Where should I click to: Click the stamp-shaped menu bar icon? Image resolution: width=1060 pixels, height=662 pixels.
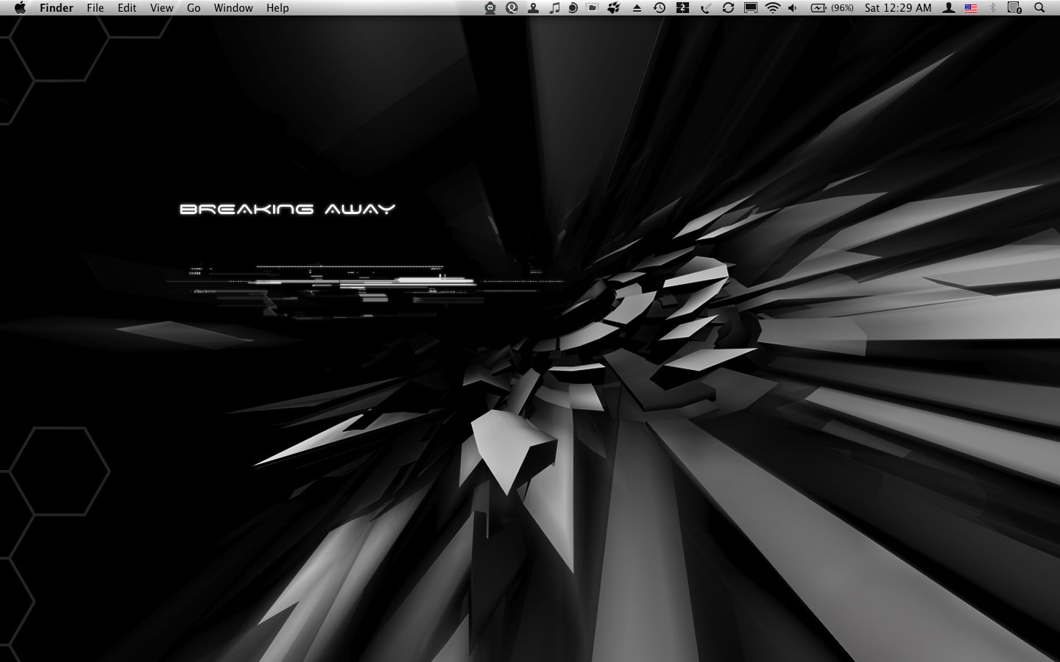533,8
